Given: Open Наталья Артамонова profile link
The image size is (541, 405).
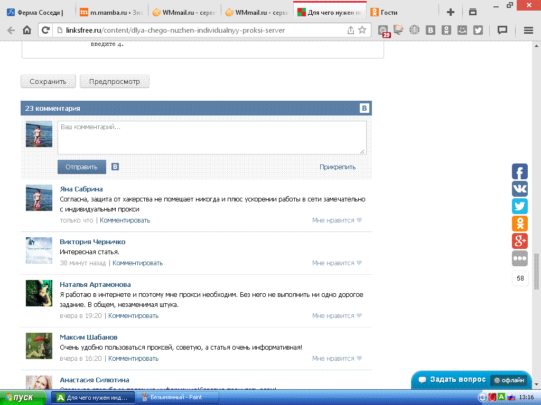Looking at the screenshot, I should tap(95, 284).
